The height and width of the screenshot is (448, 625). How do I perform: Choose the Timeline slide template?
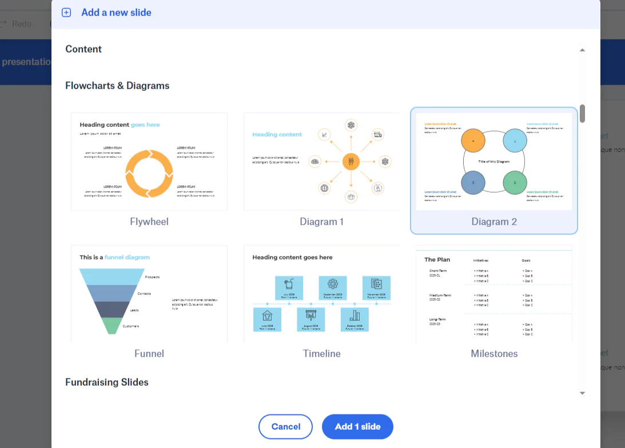click(322, 294)
